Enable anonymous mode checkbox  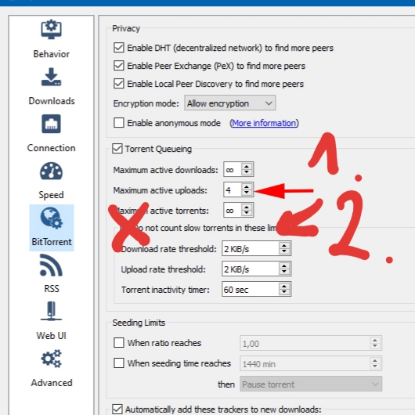click(119, 123)
